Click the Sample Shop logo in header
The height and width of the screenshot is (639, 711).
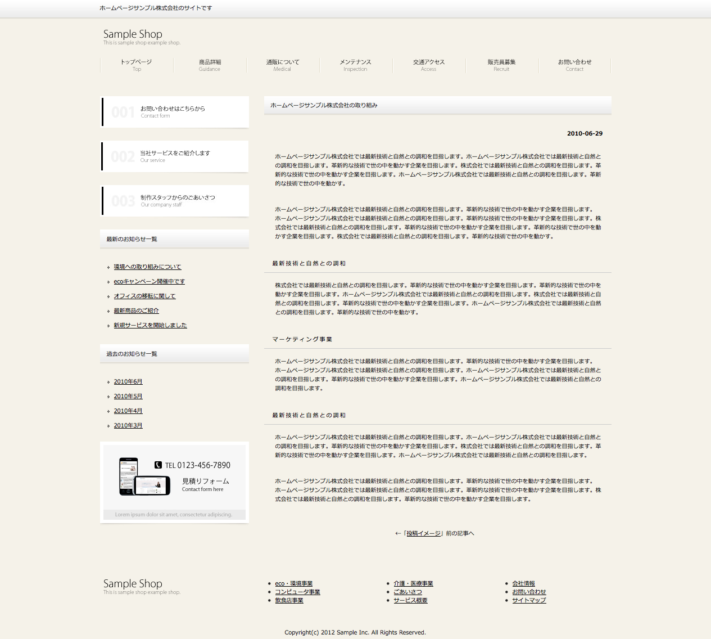tap(133, 34)
